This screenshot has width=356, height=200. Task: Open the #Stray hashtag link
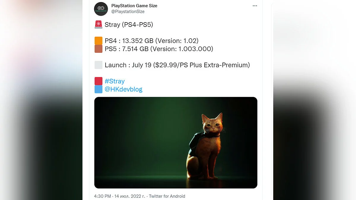115,81
